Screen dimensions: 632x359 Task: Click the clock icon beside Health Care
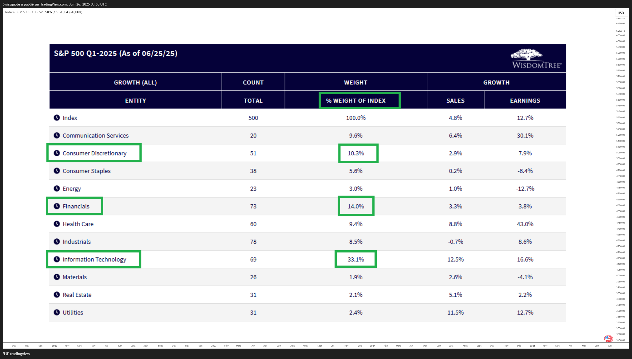(x=57, y=224)
